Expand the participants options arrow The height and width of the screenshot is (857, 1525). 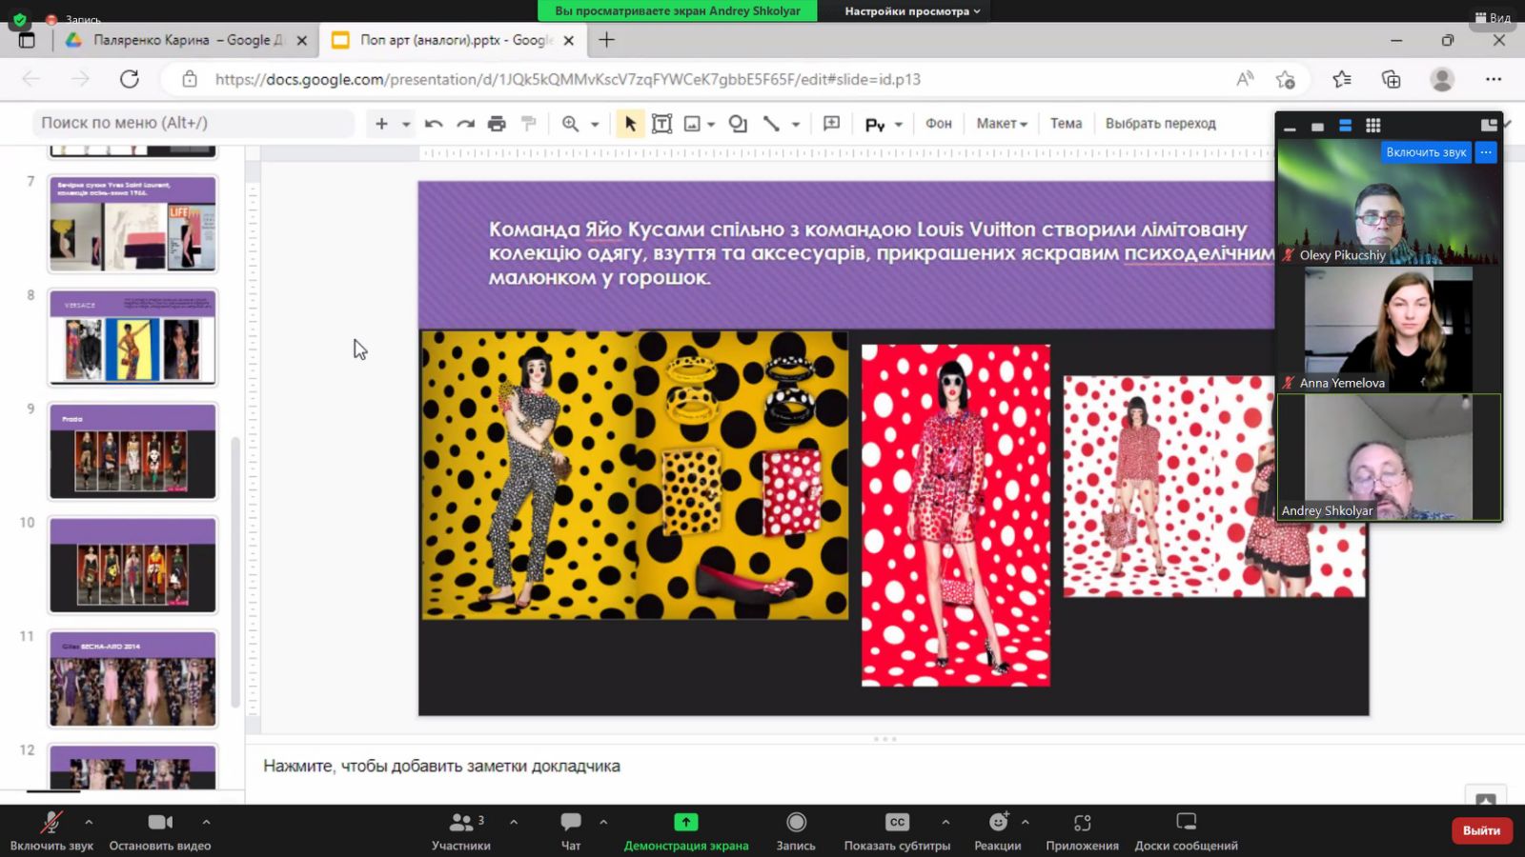514,822
